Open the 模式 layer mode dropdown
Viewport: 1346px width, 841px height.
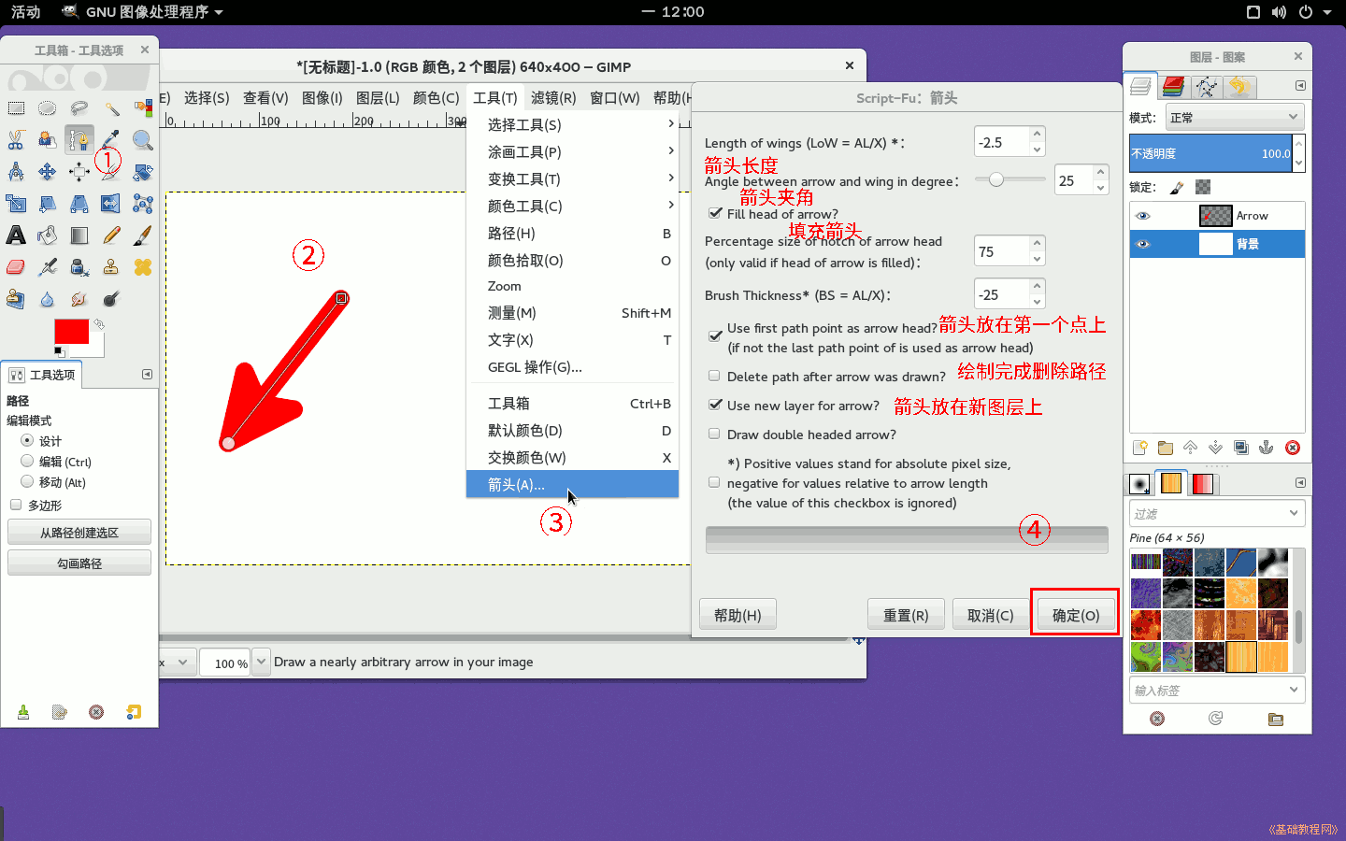point(1234,117)
